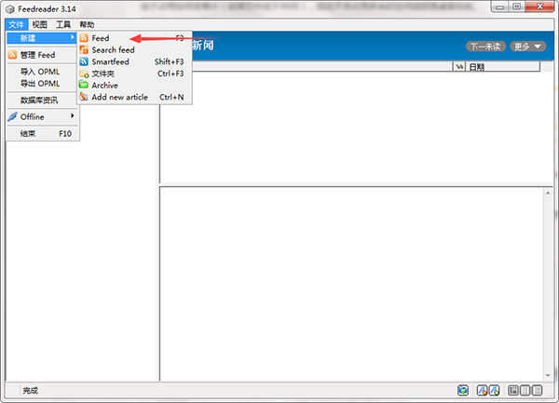Click the 管理 Feed orange icon
The height and width of the screenshot is (403, 559).
12,55
